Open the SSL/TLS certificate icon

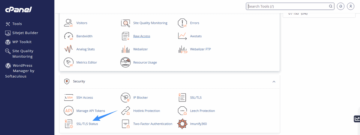[182, 98]
